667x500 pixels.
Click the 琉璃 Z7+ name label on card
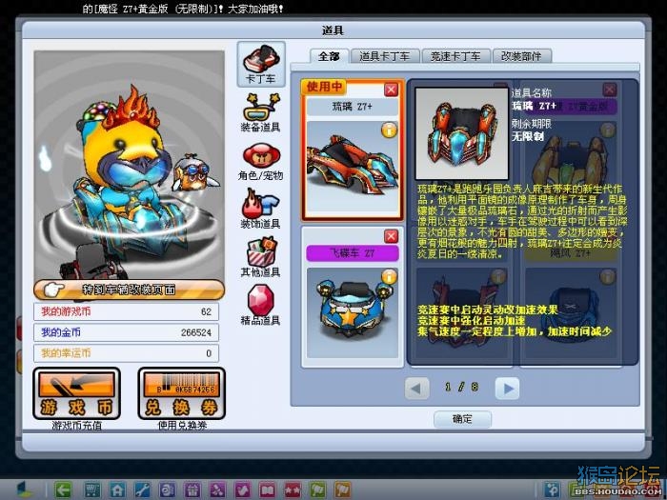click(x=353, y=107)
